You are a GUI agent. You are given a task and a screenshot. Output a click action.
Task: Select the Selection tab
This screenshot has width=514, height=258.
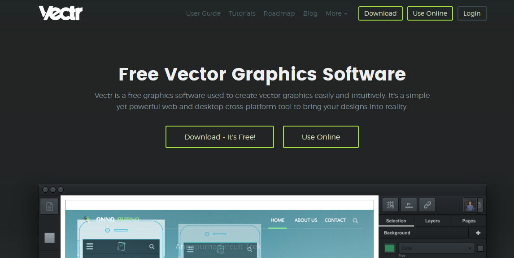pyautogui.click(x=396, y=220)
